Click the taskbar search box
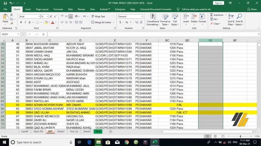The width and height of the screenshot is (261, 146). (42, 142)
